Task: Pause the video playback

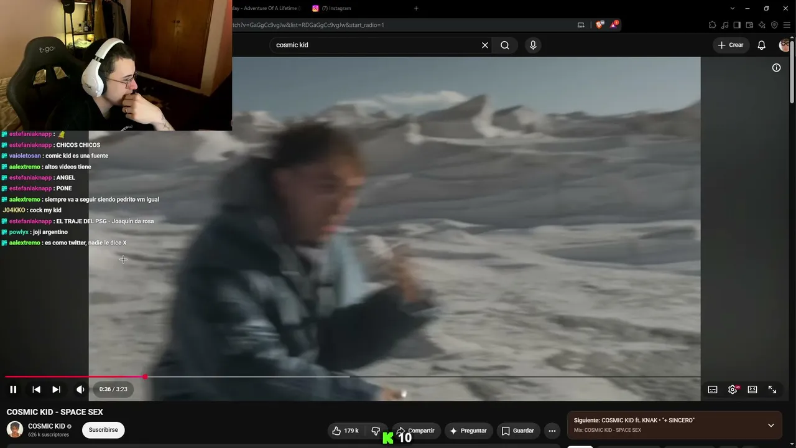Action: [13, 390]
